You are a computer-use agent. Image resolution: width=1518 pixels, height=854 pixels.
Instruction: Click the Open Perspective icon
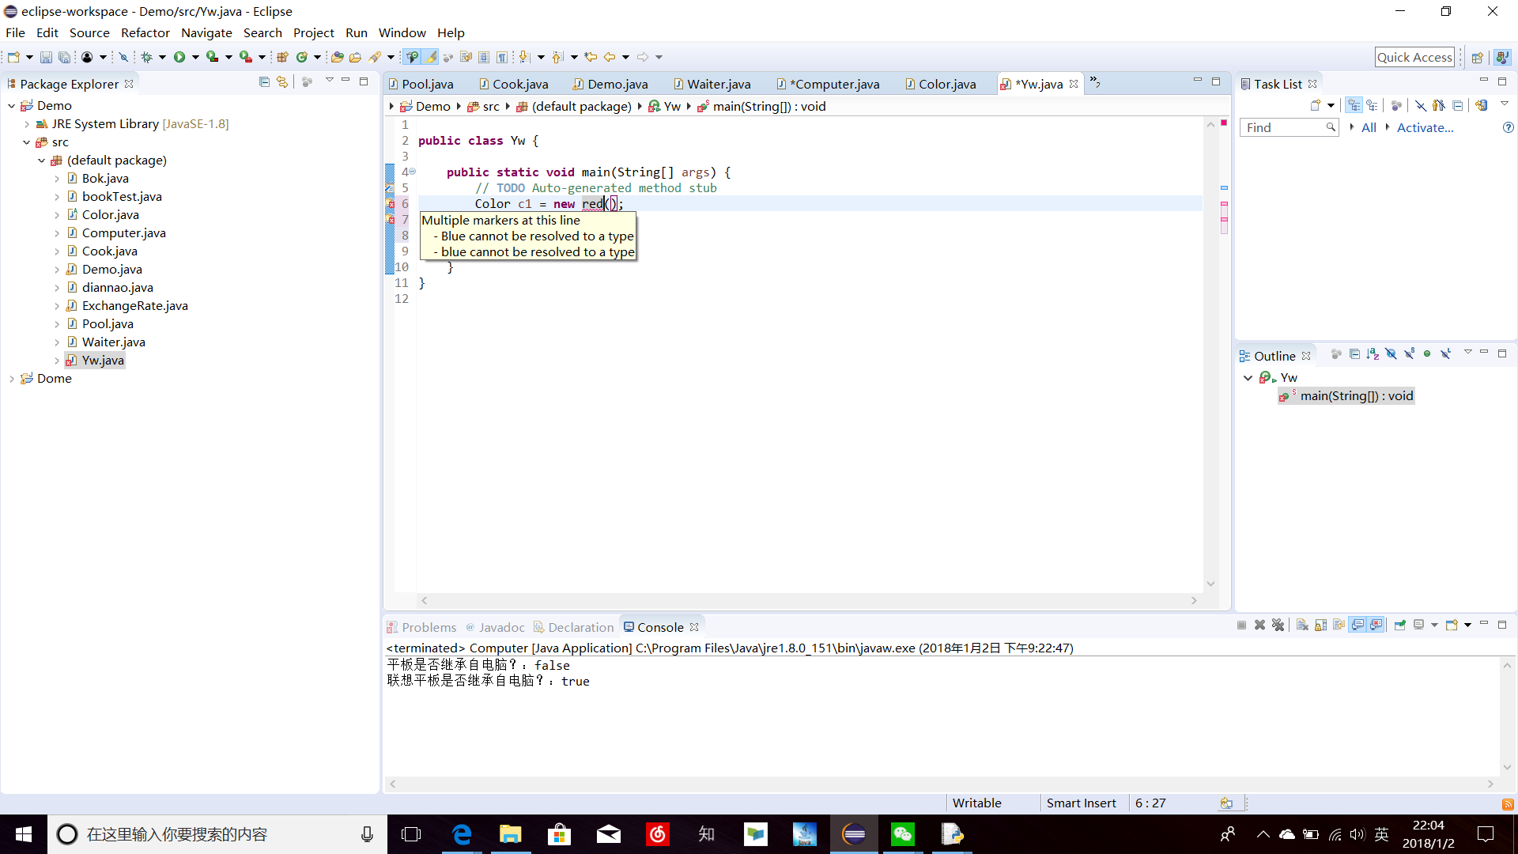[1477, 57]
